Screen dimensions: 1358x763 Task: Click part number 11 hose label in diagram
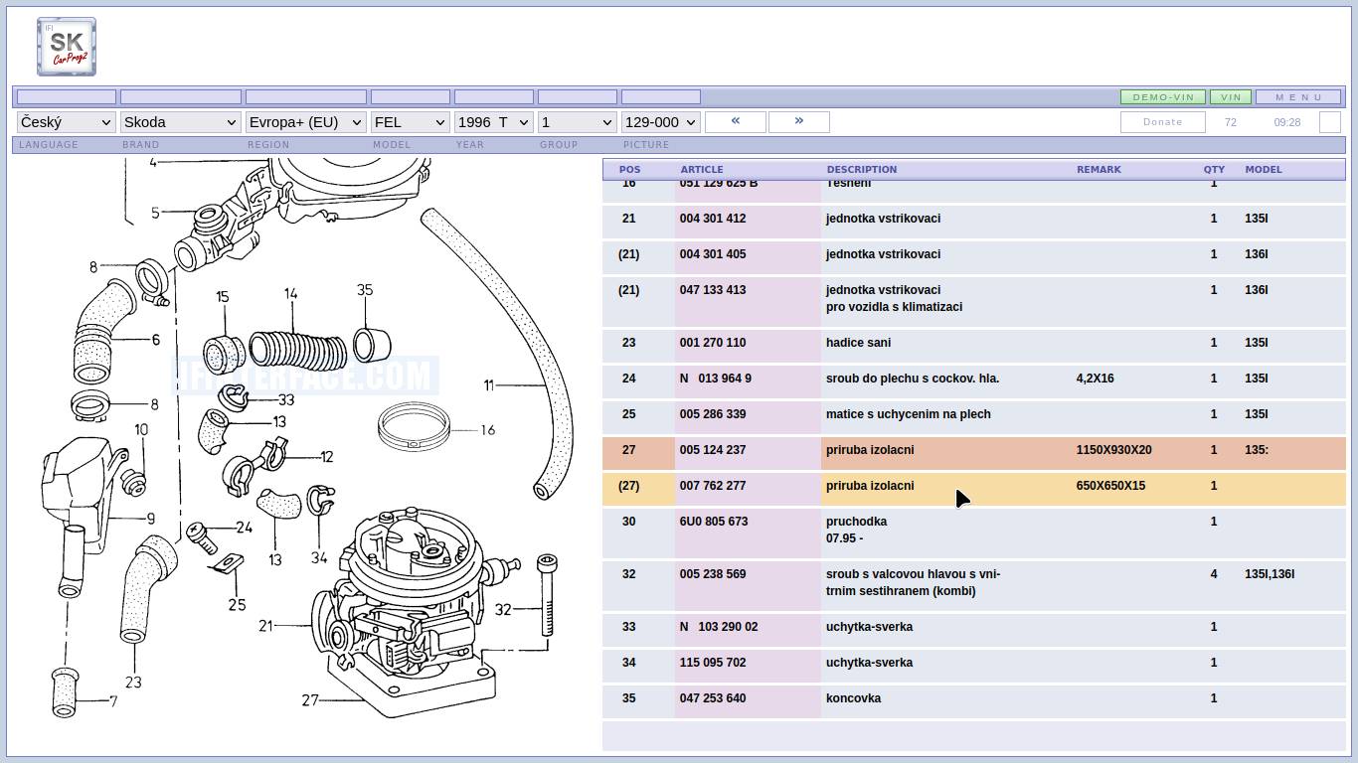click(489, 385)
